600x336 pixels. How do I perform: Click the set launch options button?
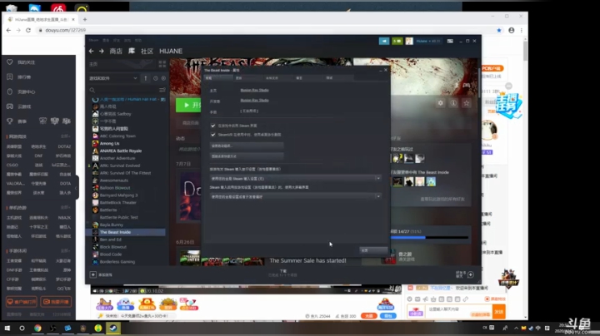tap(247, 146)
